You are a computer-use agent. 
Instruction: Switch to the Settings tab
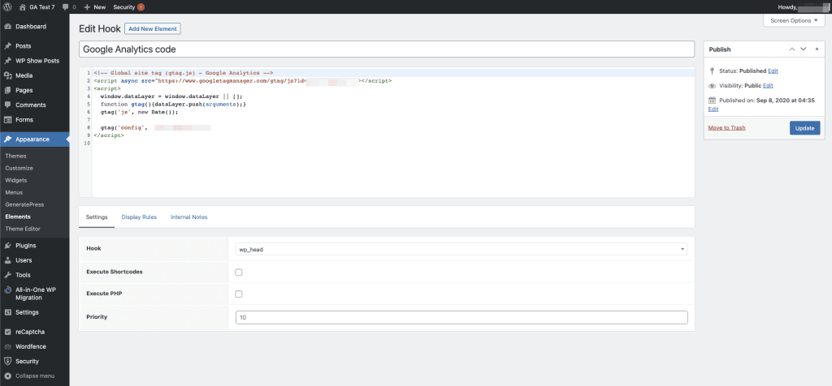tap(97, 217)
